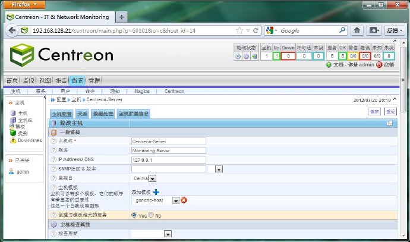The height and width of the screenshot is (242, 410).
Task: Click the admin user icon in the sidebar
Action: 11,172
